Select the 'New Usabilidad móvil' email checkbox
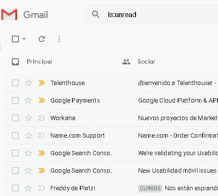218x196 pixels. tap(15, 171)
